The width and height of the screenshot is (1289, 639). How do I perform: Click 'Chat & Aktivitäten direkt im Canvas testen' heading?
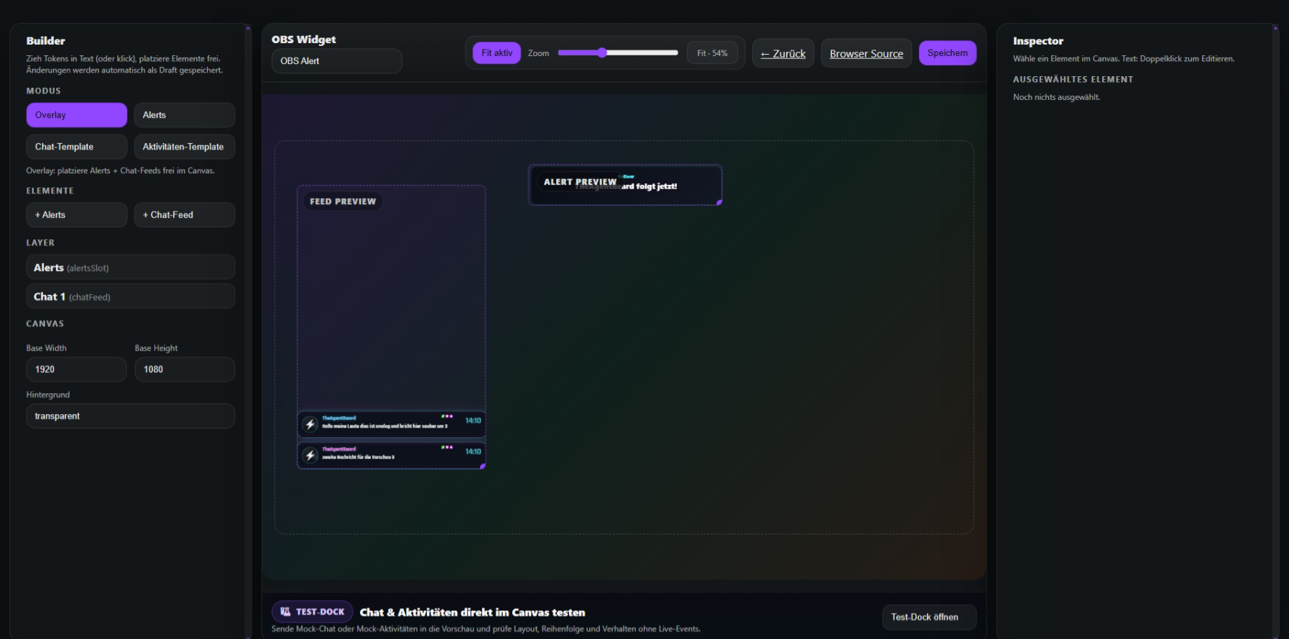tap(472, 612)
